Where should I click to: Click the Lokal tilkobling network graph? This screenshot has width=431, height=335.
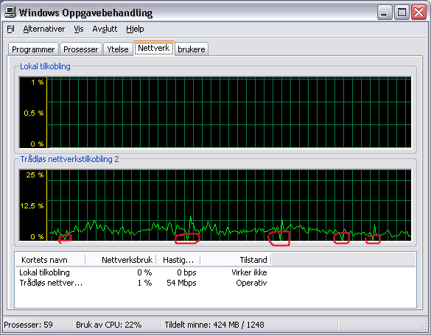click(x=215, y=113)
